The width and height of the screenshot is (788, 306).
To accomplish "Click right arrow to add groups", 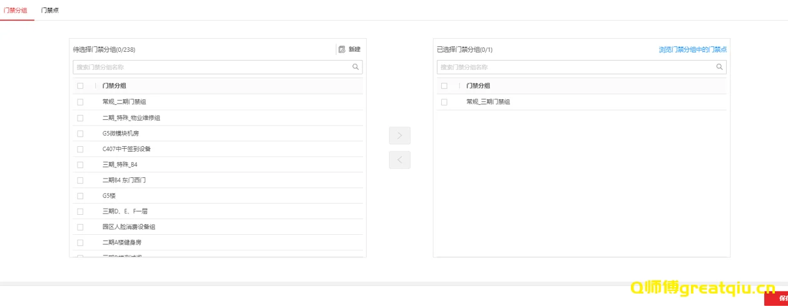I will click(x=399, y=136).
